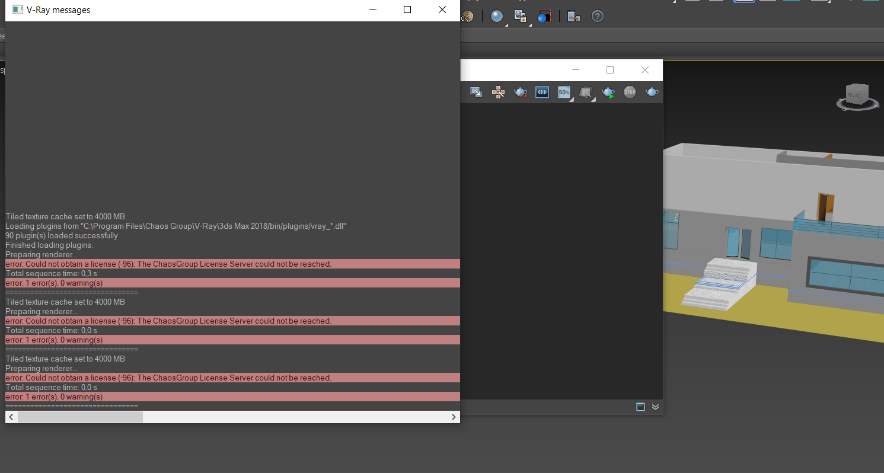Click right arrow of V-Ray messages scrollbar

tap(454, 417)
